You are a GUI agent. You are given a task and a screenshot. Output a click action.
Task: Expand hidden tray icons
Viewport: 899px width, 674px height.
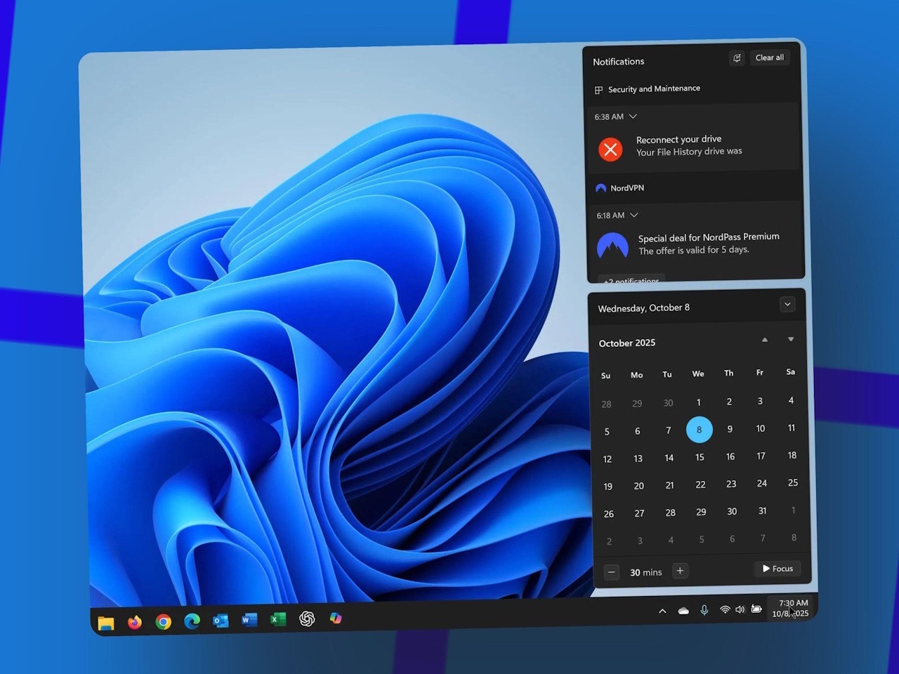coord(662,610)
